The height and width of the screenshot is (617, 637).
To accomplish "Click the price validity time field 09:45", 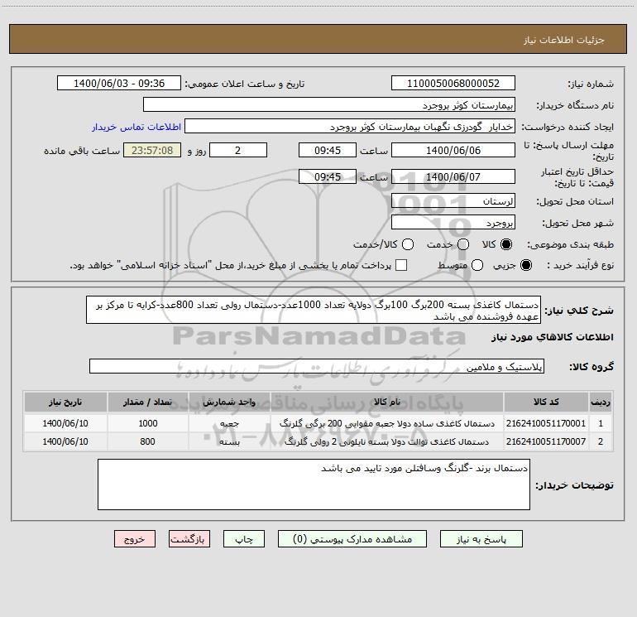I will 328,176.
